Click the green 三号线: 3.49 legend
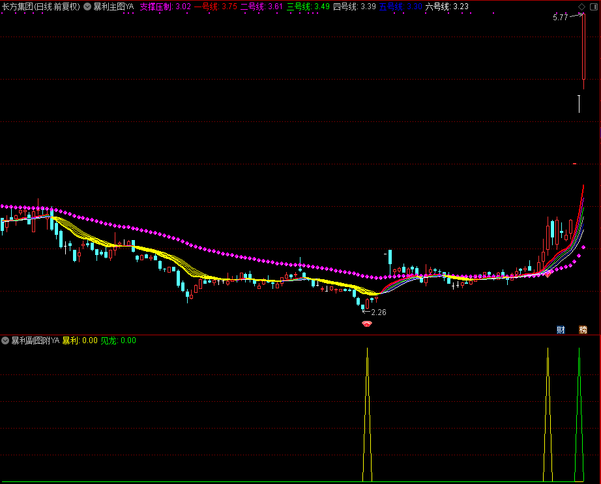Screen dimensions: 601x484 (x=308, y=7)
